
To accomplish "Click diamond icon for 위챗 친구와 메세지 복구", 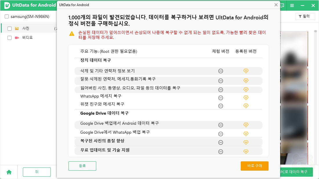I will pyautogui.click(x=246, y=106).
